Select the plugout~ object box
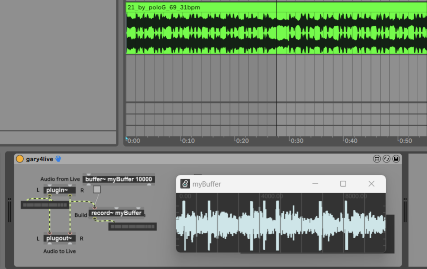The height and width of the screenshot is (269, 427). click(59, 238)
